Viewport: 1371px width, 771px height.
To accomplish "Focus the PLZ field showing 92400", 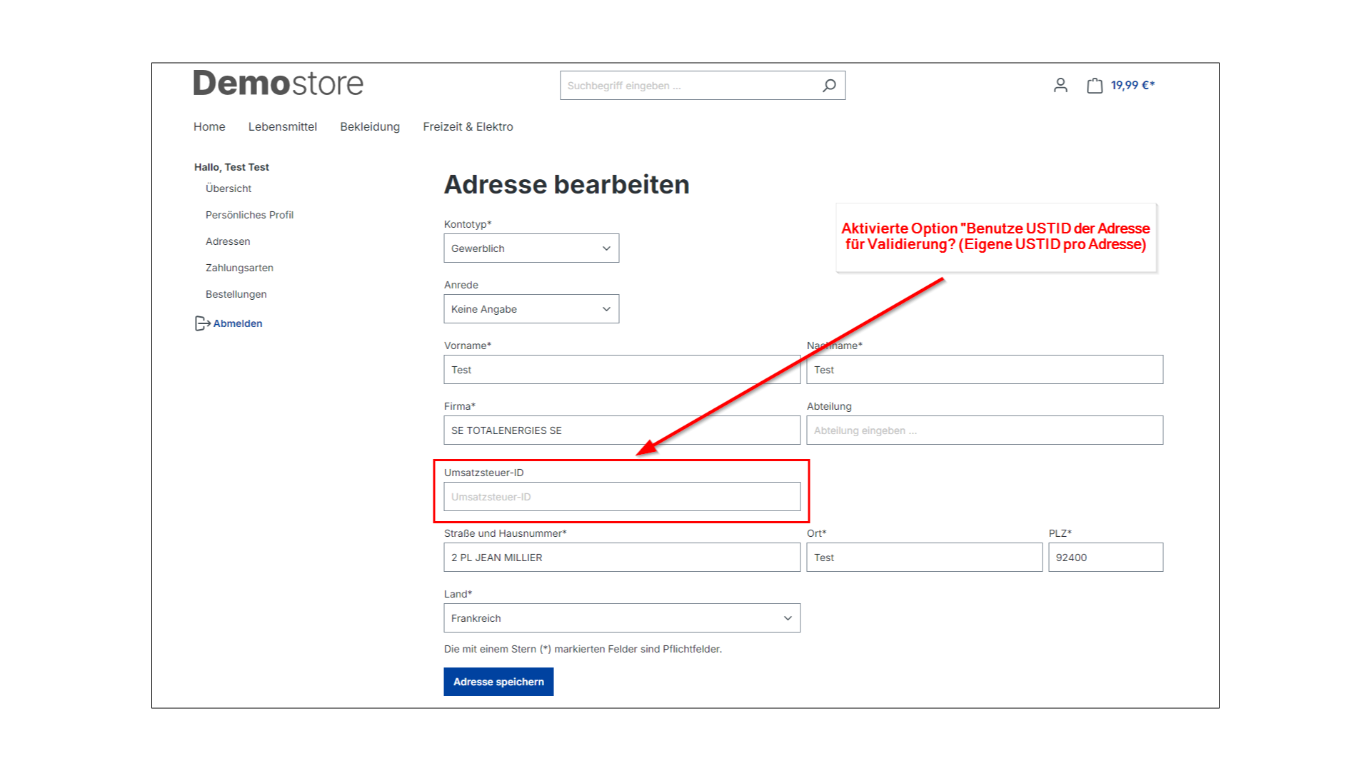I will pos(1105,558).
